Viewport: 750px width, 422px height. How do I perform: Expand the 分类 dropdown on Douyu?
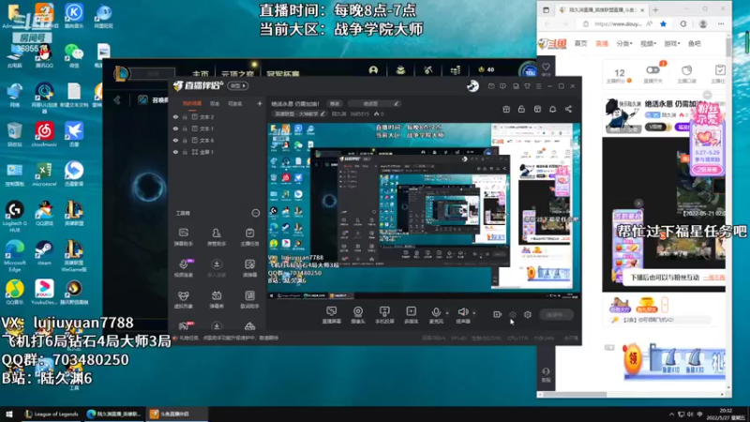click(x=624, y=43)
